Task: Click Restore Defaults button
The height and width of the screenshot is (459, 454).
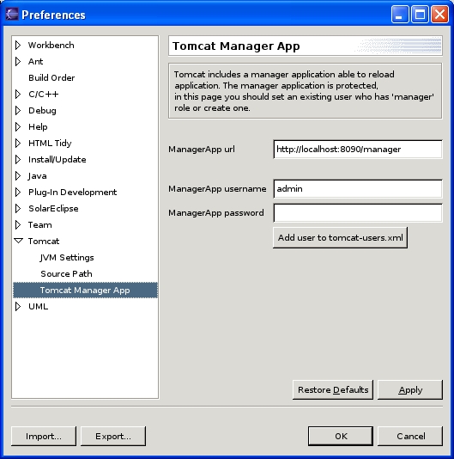Action: [333, 390]
